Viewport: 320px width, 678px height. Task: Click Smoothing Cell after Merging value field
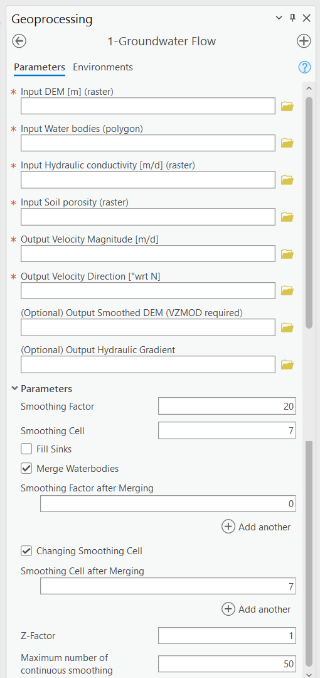pos(168,586)
